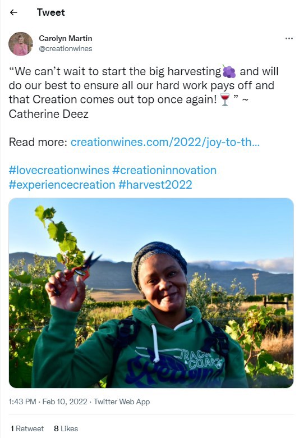This screenshot has height=438, width=299.
Task: View the #harvest2022 hashtag
Action: point(155,185)
